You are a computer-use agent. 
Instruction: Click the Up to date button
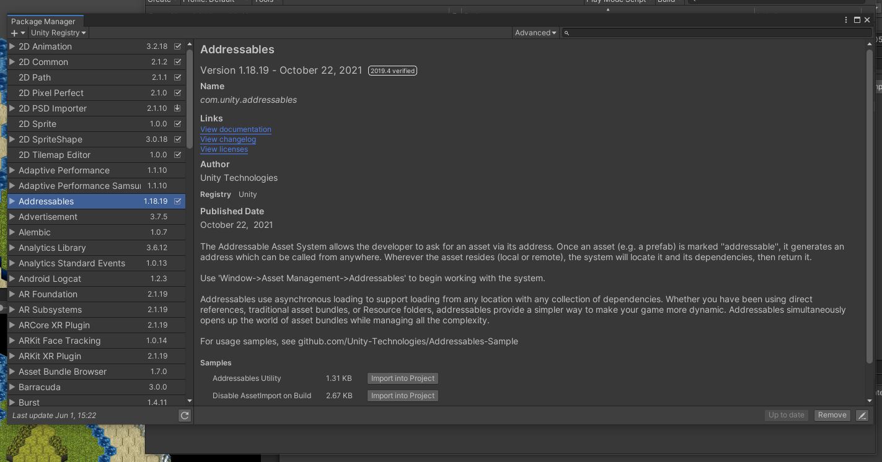click(787, 416)
